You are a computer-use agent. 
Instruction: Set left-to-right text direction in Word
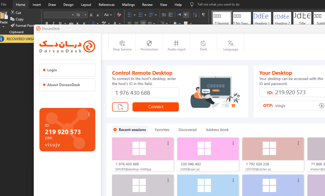tap(179, 15)
